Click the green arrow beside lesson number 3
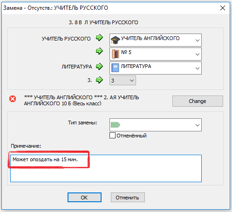 [x=99, y=80]
